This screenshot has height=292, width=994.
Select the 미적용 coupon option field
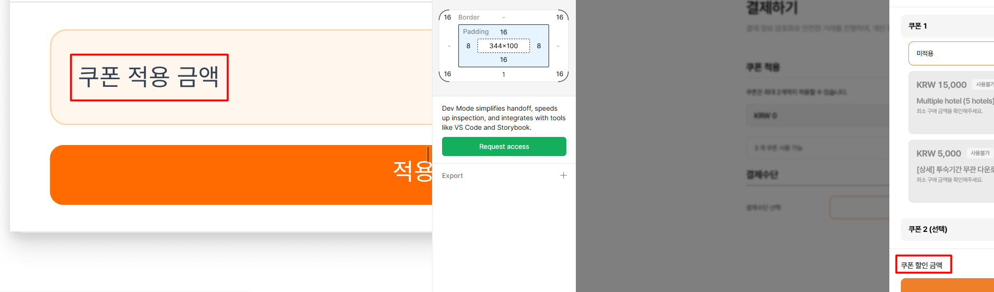951,53
